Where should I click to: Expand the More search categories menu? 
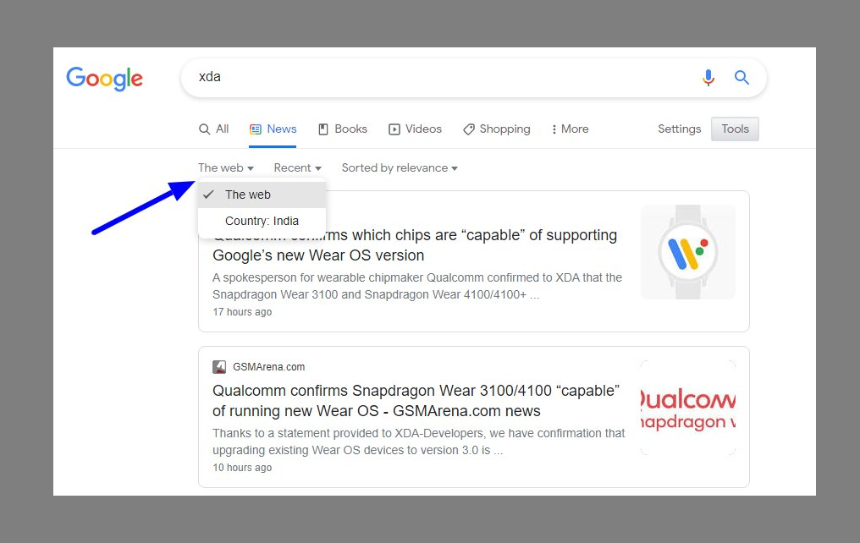570,129
